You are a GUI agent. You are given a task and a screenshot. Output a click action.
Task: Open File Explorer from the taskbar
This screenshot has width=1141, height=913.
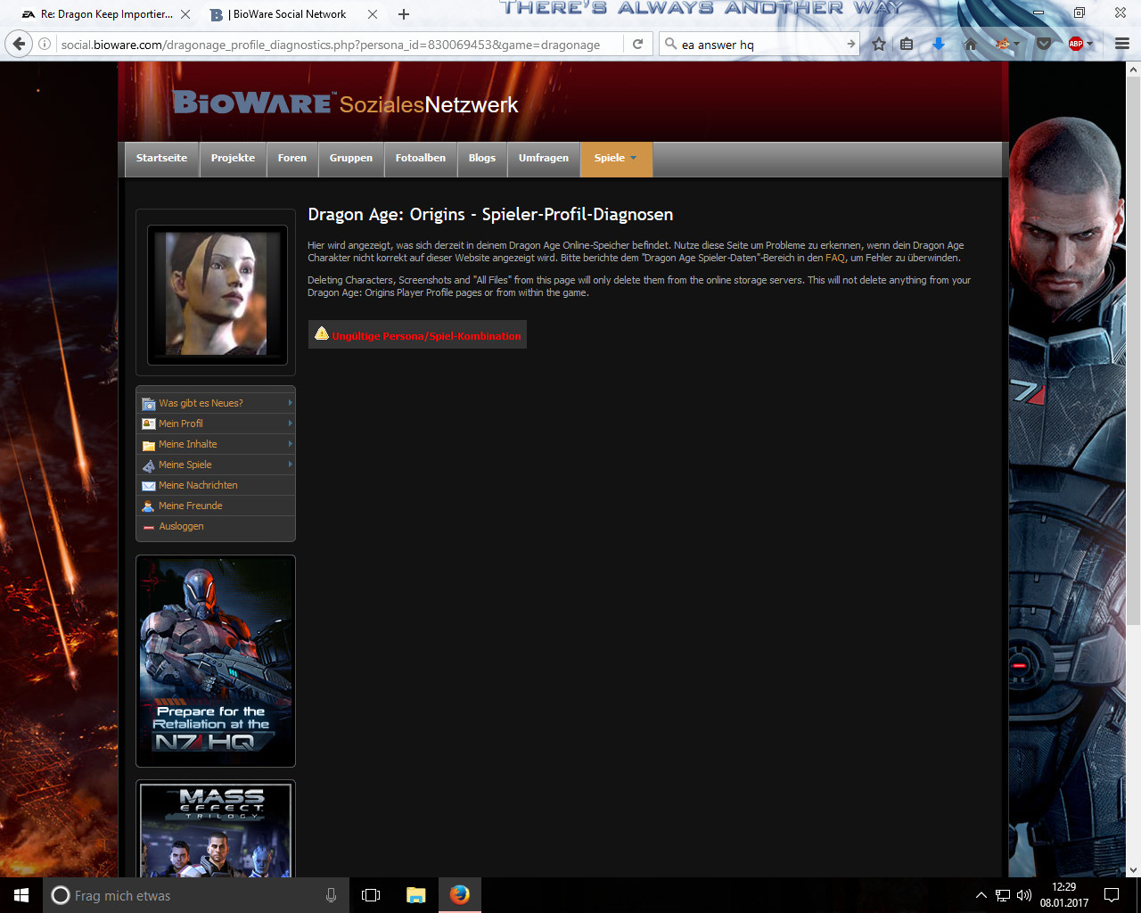pyautogui.click(x=415, y=895)
